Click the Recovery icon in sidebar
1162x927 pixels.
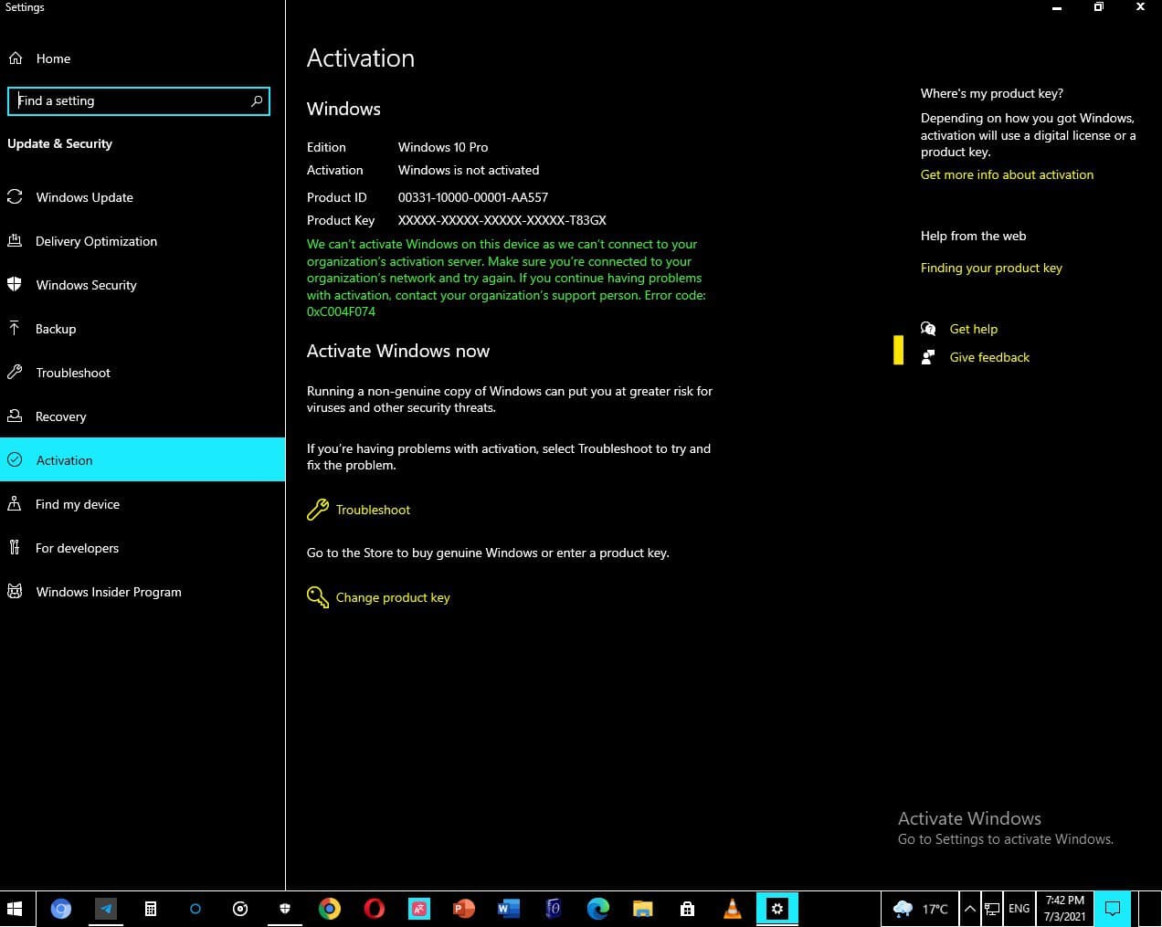tap(15, 416)
